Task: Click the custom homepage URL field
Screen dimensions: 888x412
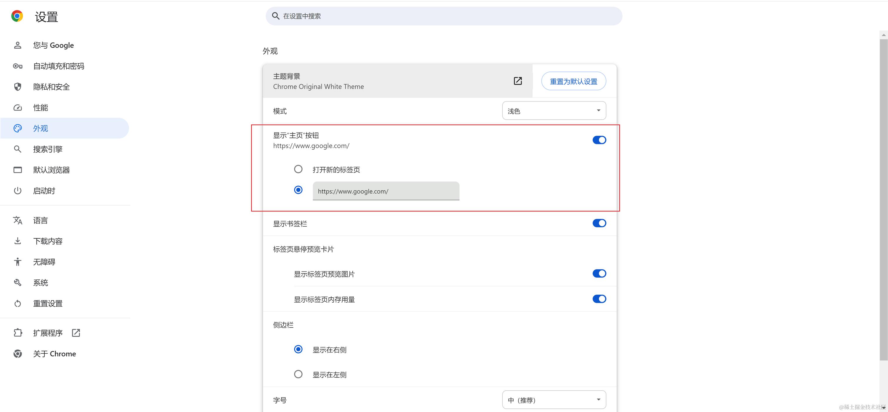Action: point(386,191)
